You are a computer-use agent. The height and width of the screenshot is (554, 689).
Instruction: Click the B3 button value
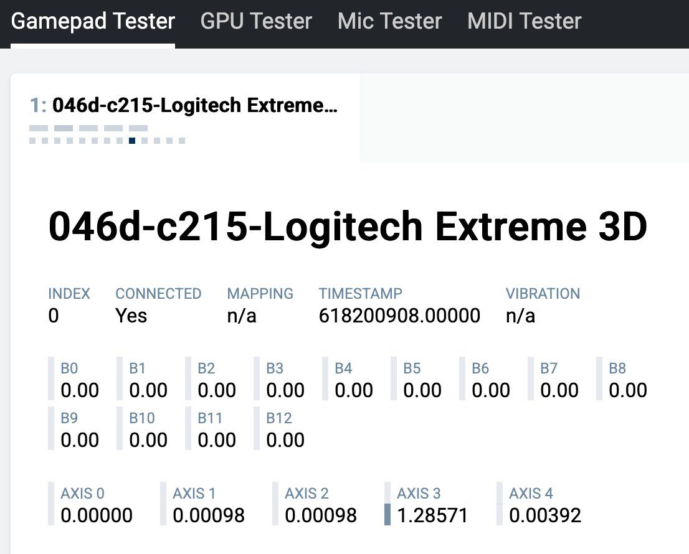pyautogui.click(x=285, y=390)
